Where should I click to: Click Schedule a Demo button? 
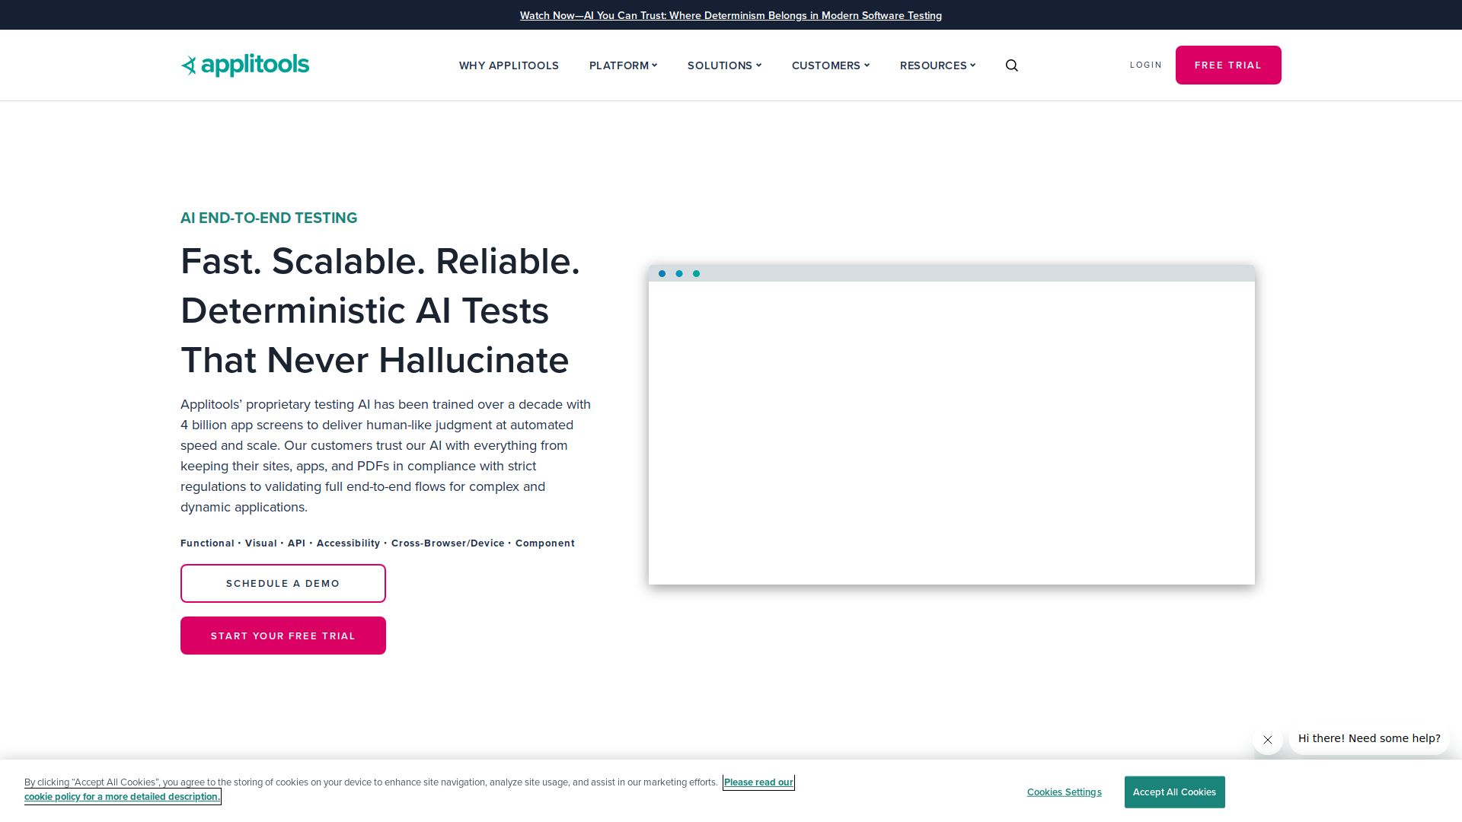pyautogui.click(x=283, y=583)
